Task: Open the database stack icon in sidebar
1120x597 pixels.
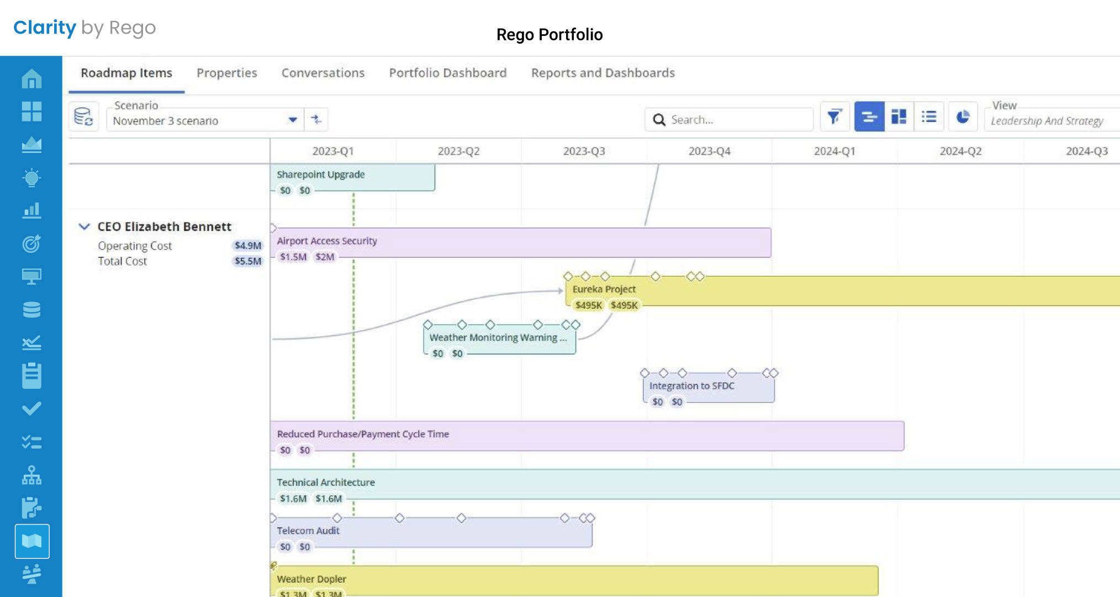Action: coord(31,310)
